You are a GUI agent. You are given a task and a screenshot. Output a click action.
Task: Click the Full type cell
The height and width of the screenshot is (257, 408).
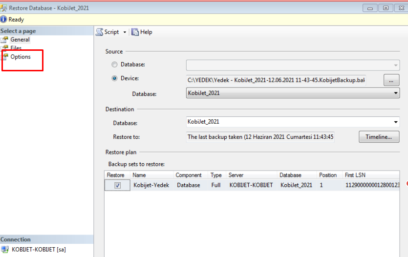tap(216, 185)
